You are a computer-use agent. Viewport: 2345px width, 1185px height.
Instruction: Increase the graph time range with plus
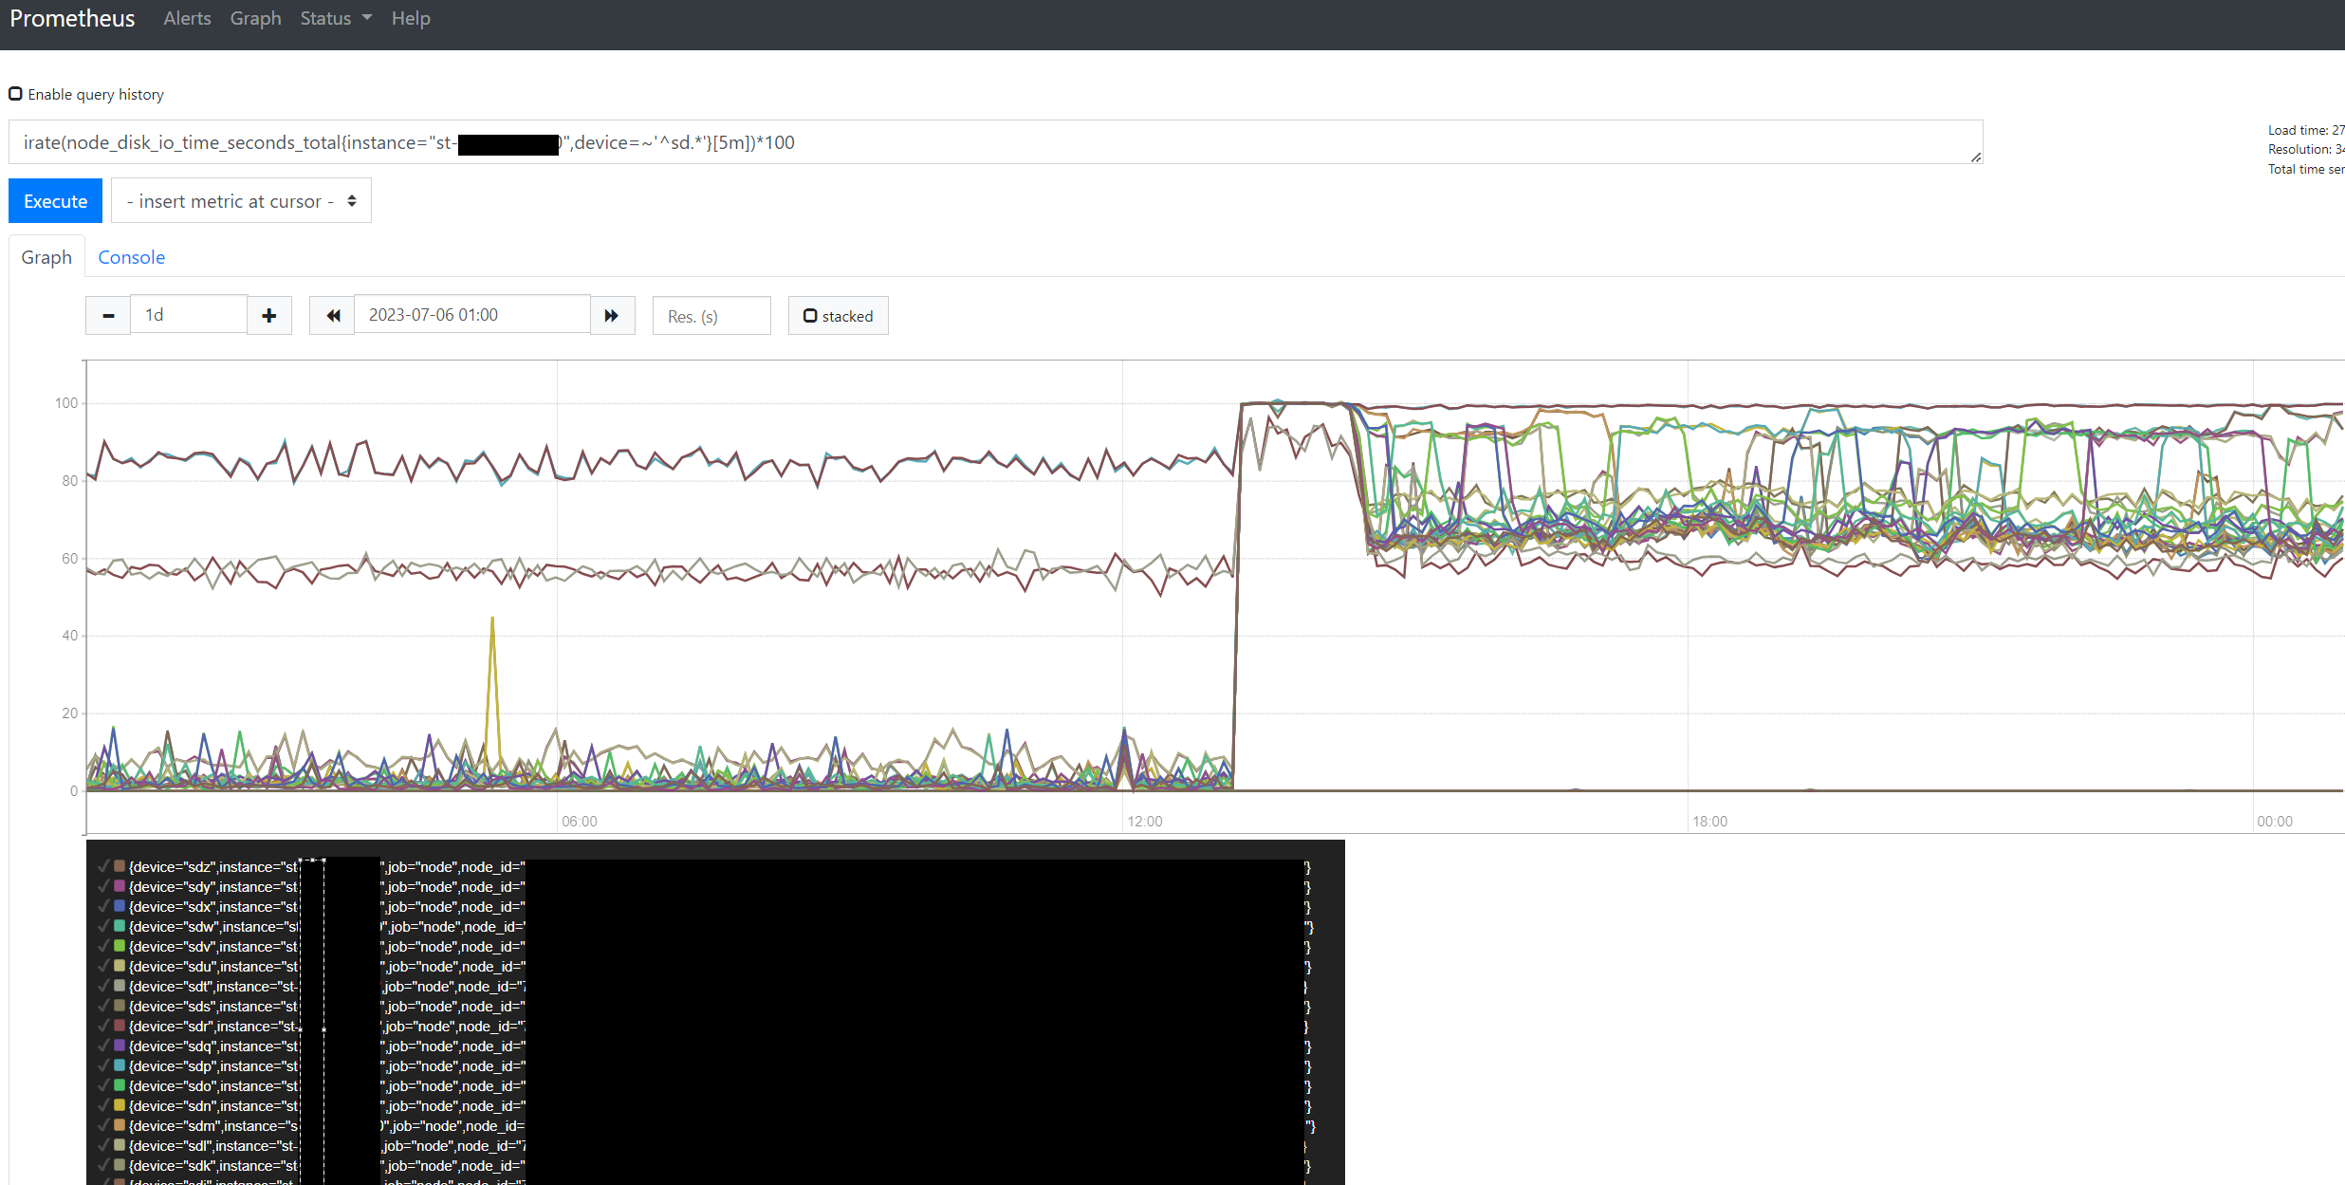coord(269,316)
